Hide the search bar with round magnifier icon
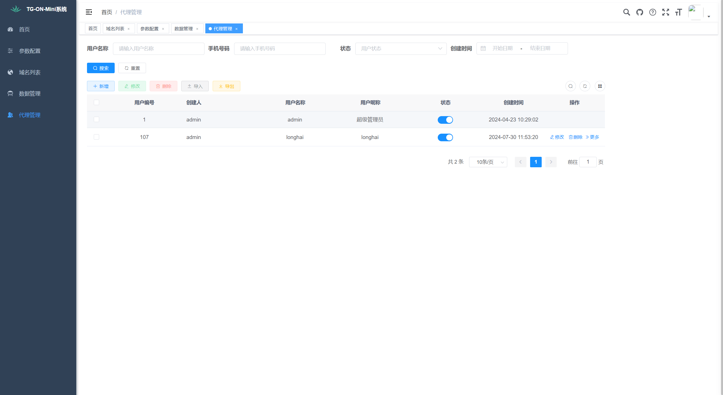Viewport: 723px width, 395px height. pyautogui.click(x=570, y=86)
